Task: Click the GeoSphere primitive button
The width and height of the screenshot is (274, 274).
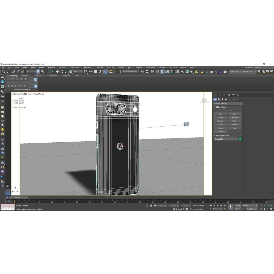Action: click(234, 117)
